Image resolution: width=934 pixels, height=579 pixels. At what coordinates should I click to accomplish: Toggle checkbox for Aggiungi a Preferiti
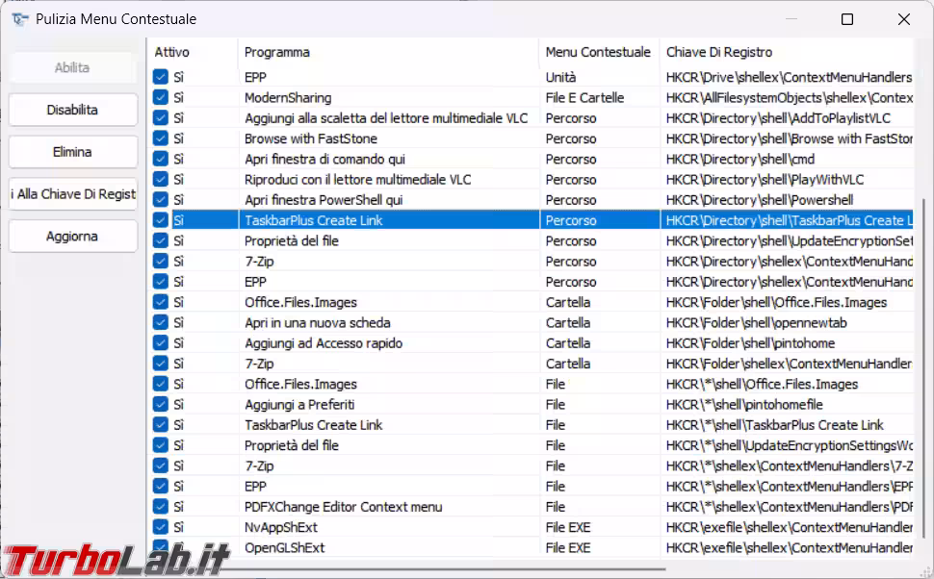click(161, 405)
